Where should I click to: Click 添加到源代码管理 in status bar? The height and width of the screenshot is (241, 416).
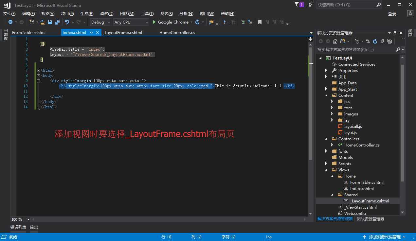pyautogui.click(x=385, y=237)
